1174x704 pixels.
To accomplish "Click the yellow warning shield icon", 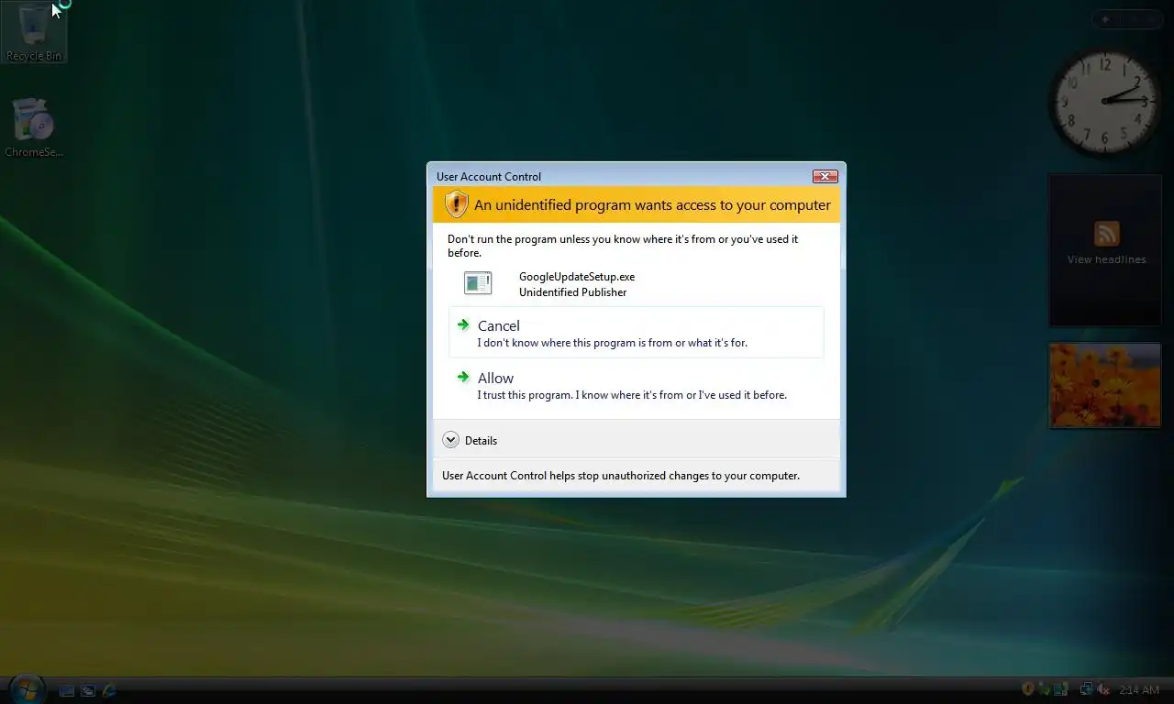I will [x=456, y=204].
